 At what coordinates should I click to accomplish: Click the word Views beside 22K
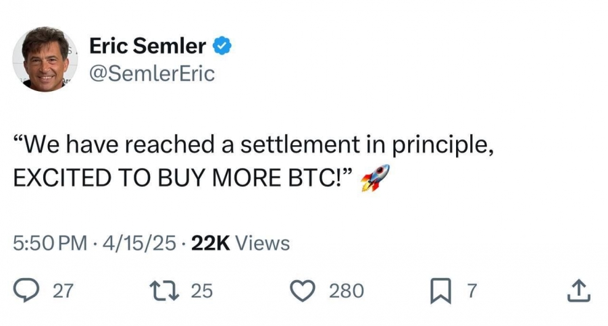[263, 244]
